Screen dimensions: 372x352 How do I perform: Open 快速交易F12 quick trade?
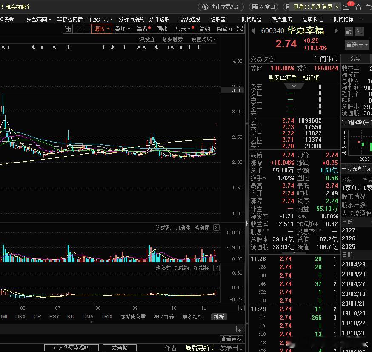(x=221, y=7)
